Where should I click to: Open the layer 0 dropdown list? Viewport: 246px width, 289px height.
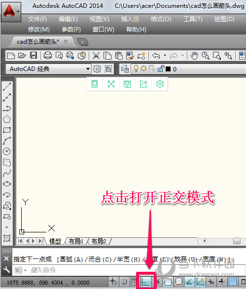[188, 69]
